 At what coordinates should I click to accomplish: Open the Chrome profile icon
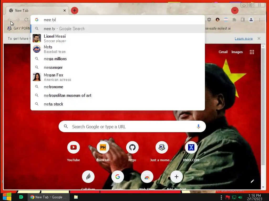pyautogui.click(x=251, y=20)
